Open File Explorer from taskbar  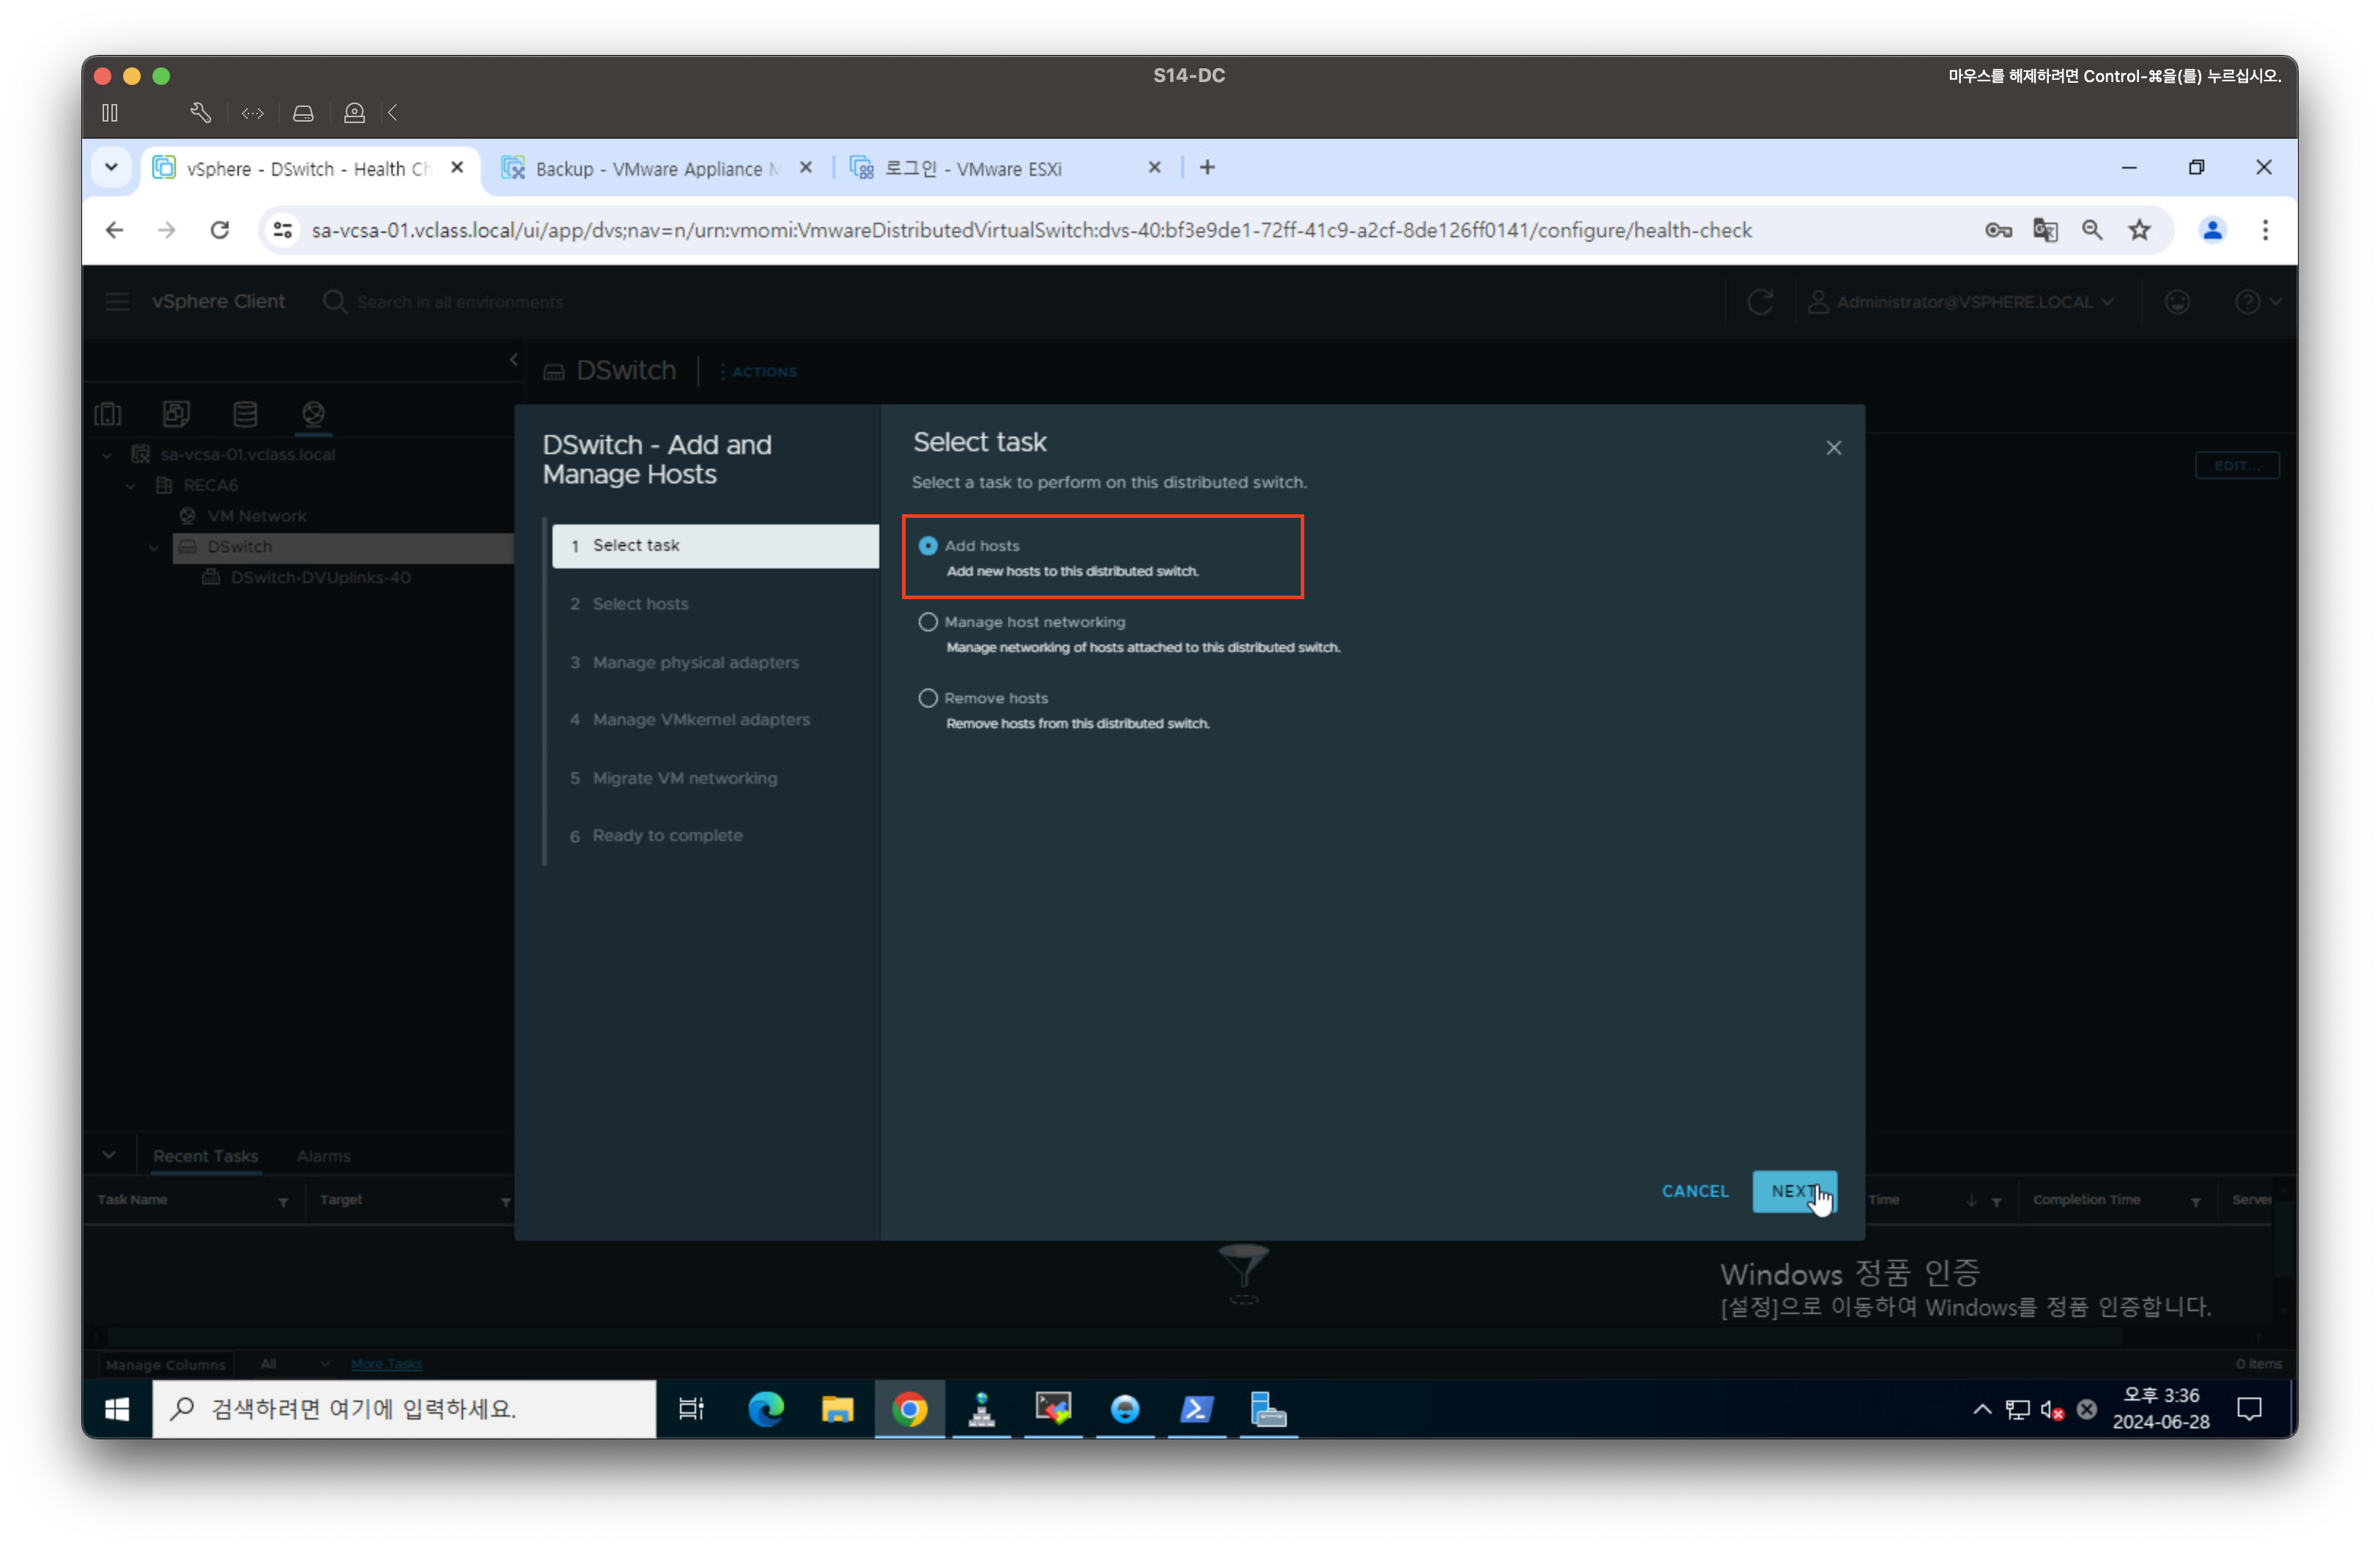pos(837,1409)
